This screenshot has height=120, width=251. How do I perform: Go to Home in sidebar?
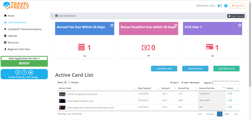(x=9, y=16)
